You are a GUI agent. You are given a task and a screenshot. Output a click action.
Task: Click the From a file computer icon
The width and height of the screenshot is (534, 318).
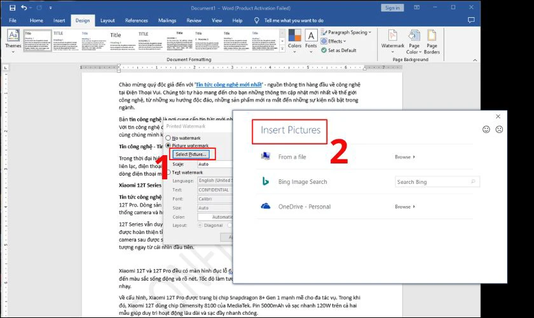(266, 156)
